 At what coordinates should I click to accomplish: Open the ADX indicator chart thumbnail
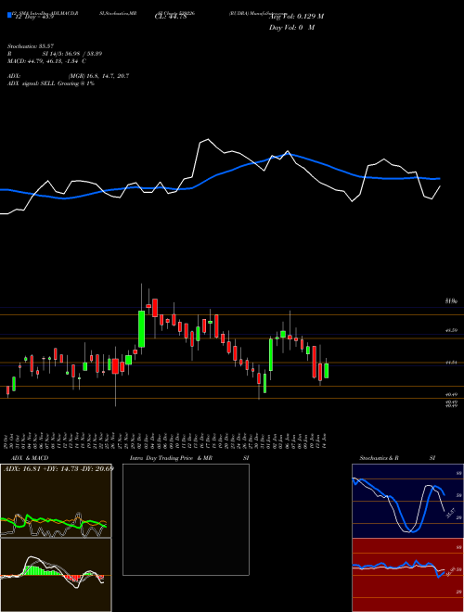pos(56,501)
